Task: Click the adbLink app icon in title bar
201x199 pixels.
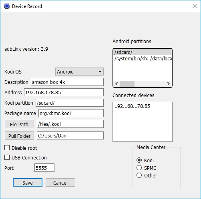Action: (7, 6)
